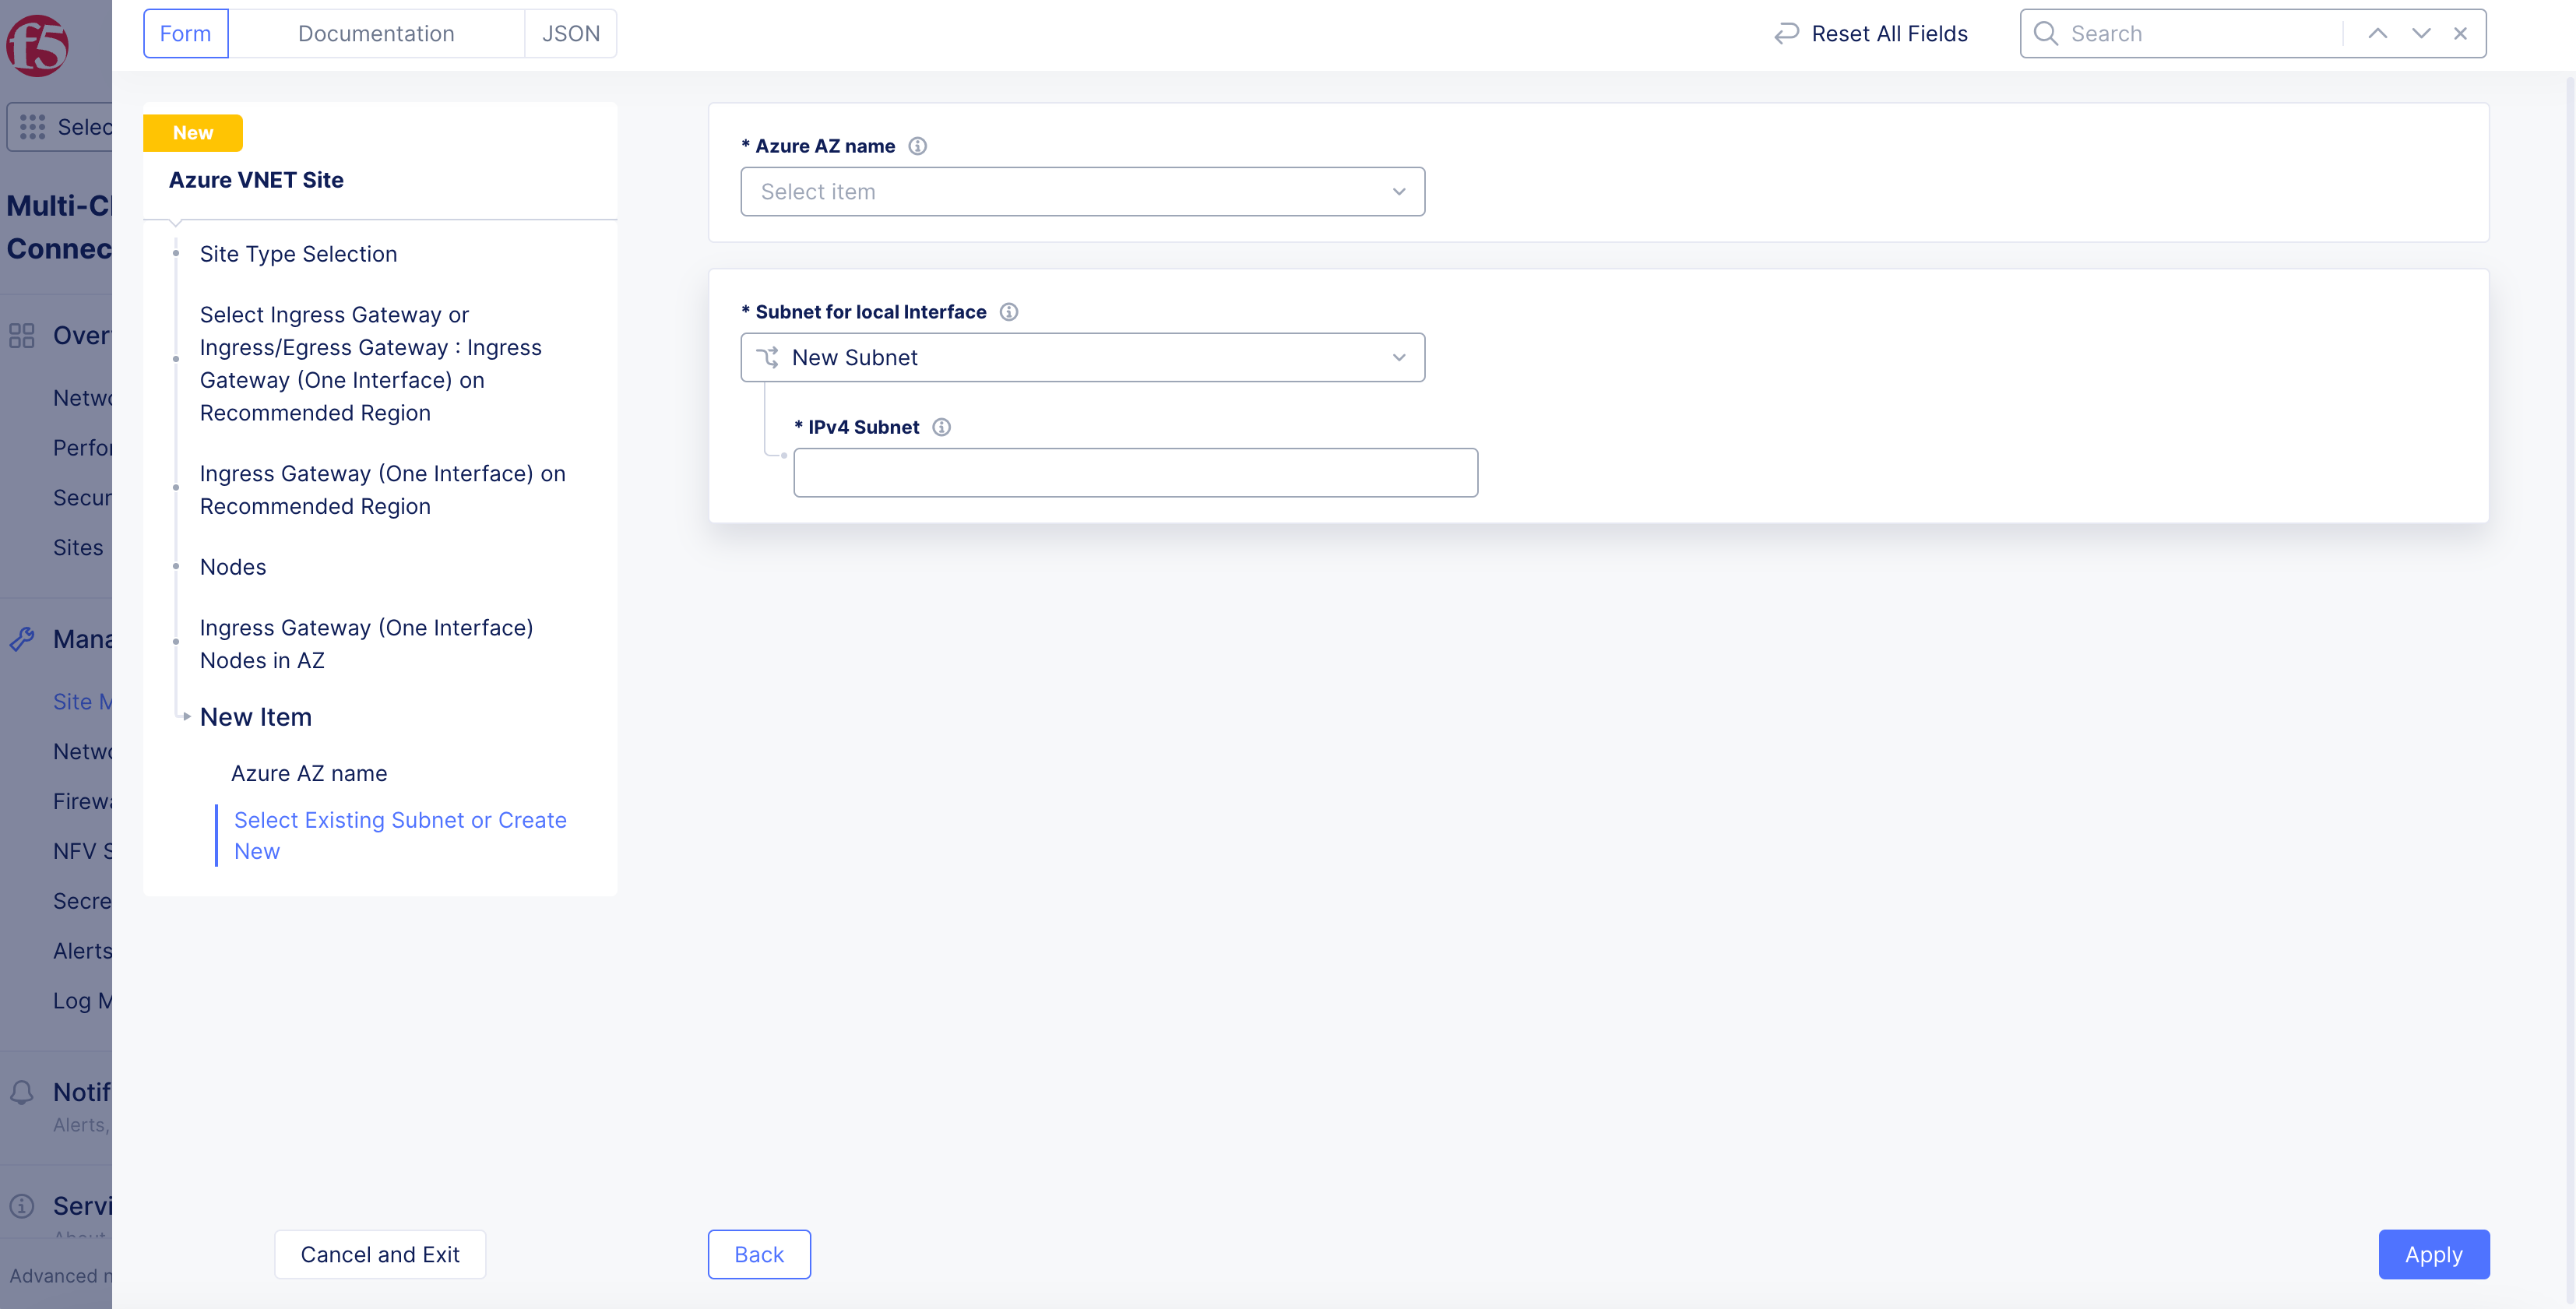
Task: Click inside the IPv4 Subnet input field
Action: [x=1135, y=471]
